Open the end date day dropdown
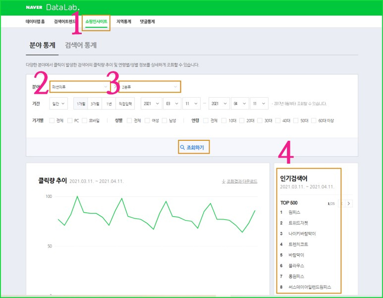Image resolution: width=383 pixels, height=298 pixels. 259,104
